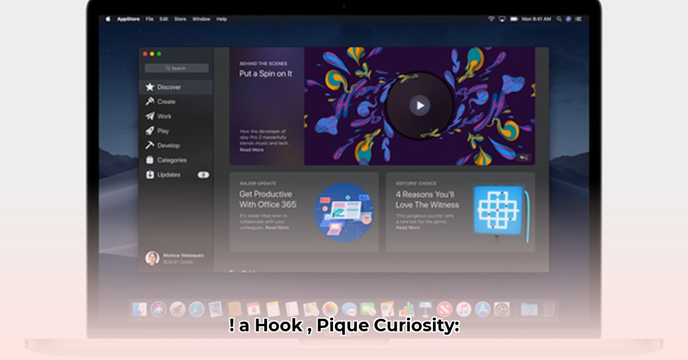Viewport: 688px width, 360px height.
Task: Browse Categories in the sidebar
Action: pyautogui.click(x=171, y=160)
